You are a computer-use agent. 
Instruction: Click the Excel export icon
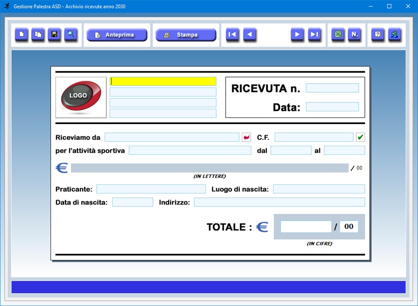[x=338, y=34]
